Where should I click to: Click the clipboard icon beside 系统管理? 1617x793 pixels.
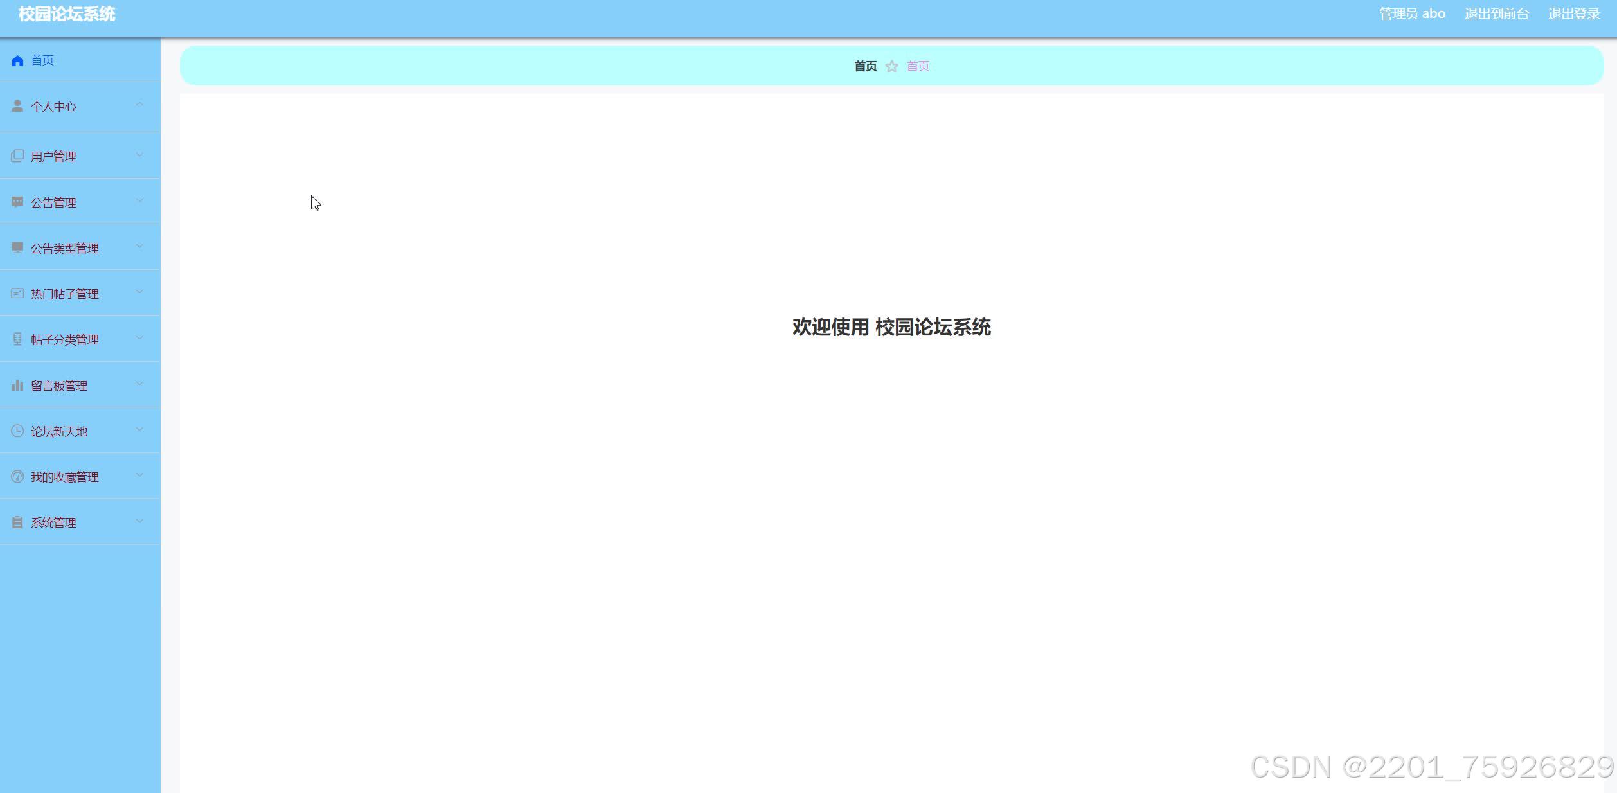(17, 522)
